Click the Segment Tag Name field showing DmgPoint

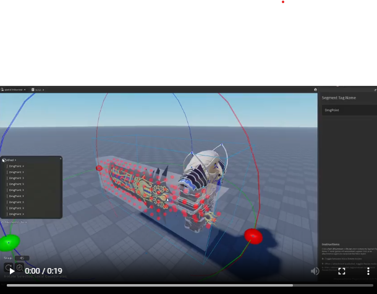[349, 110]
